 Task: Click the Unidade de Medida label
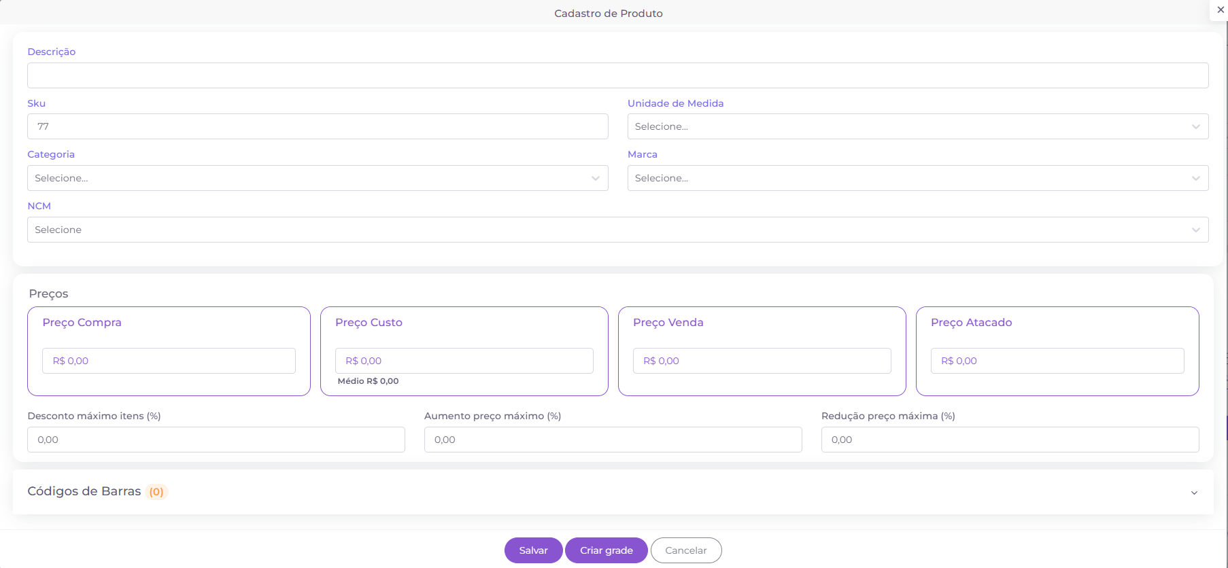coord(675,103)
